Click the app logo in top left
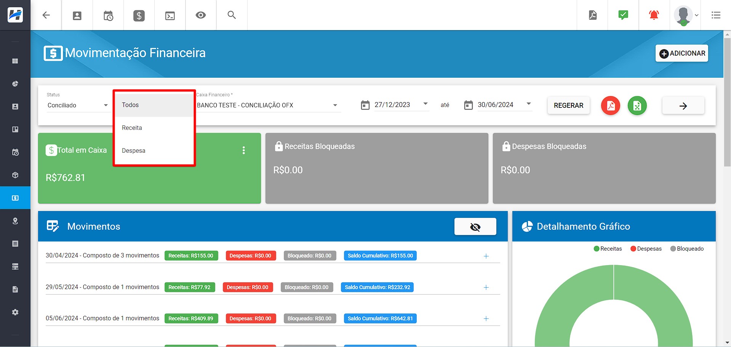 pos(15,15)
